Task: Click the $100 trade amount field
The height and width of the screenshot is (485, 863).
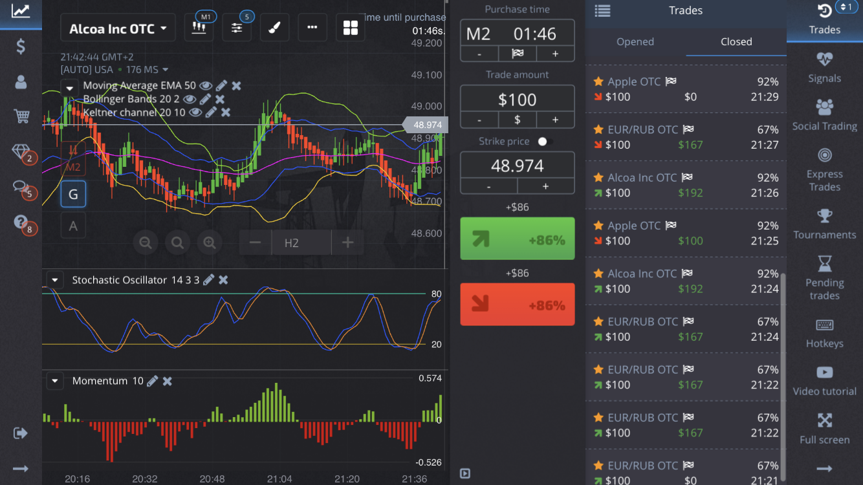Action: coord(518,100)
